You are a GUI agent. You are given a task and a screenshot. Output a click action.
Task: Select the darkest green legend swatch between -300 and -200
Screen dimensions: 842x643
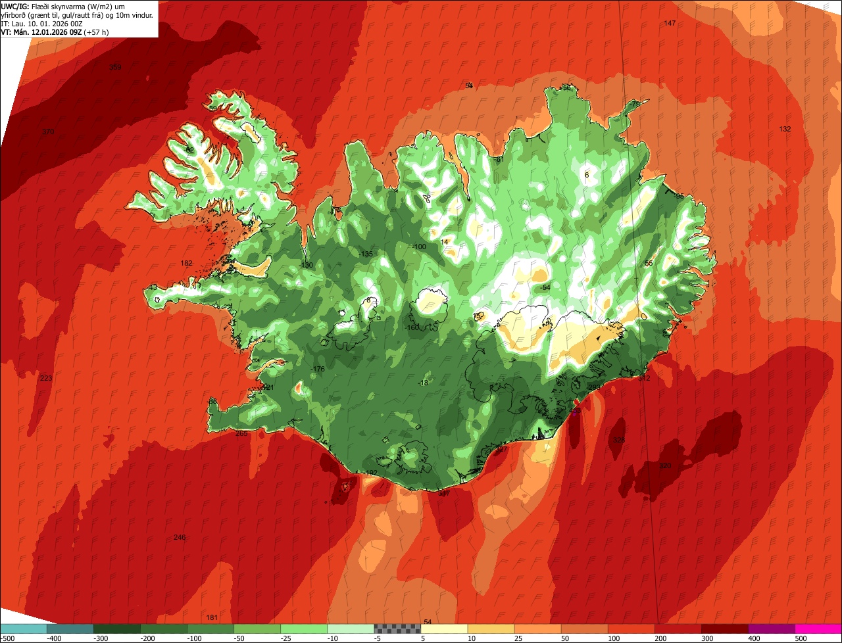116,629
